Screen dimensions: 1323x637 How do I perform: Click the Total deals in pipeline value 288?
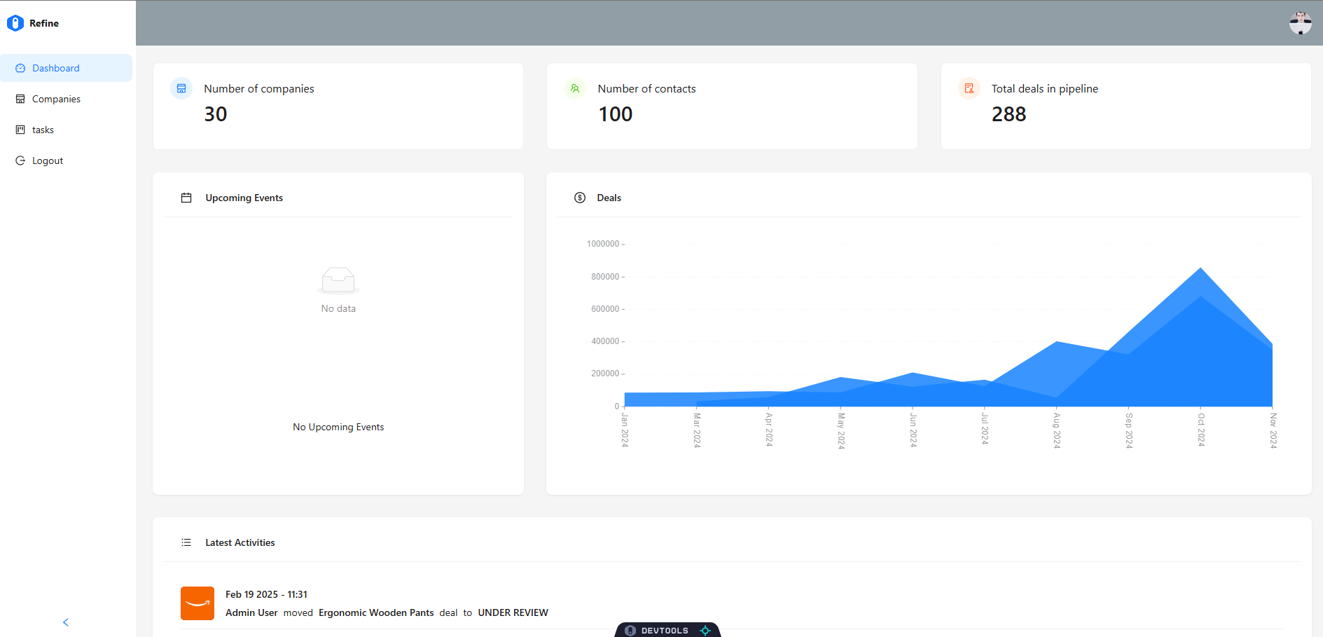pos(1009,114)
